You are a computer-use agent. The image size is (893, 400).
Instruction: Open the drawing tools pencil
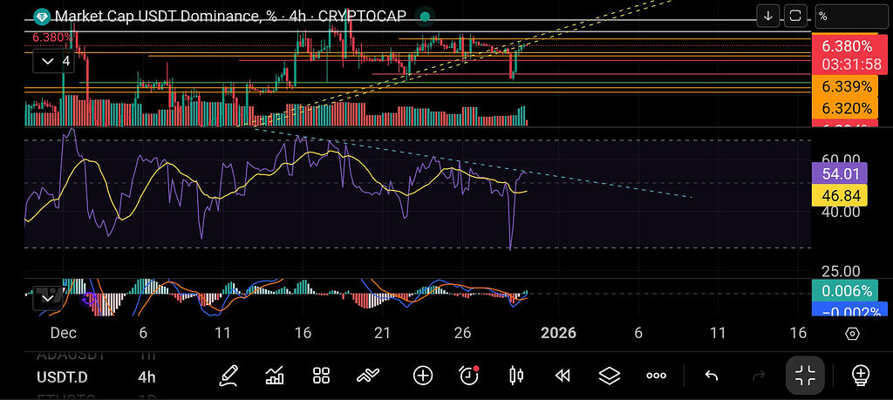point(229,376)
